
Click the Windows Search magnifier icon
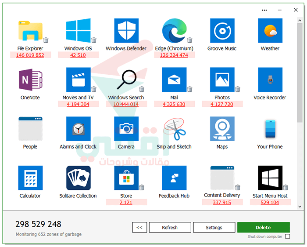pyautogui.click(x=126, y=80)
